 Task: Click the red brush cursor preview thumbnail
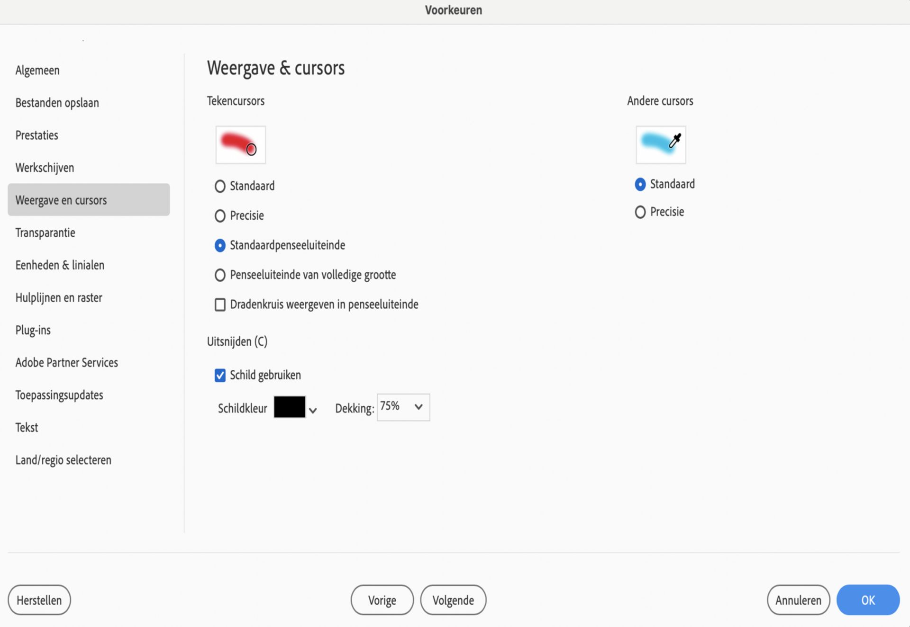tap(241, 144)
